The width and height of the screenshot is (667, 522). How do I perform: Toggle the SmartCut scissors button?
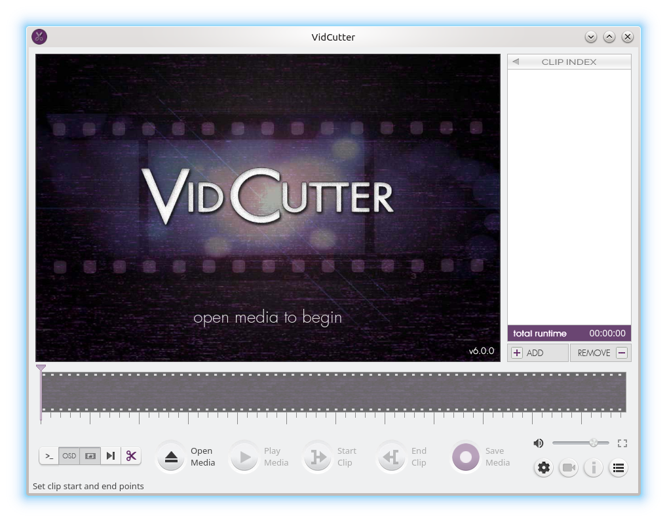point(131,456)
